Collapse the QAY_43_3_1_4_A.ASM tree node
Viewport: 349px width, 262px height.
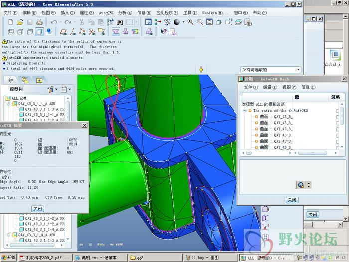click(8, 235)
